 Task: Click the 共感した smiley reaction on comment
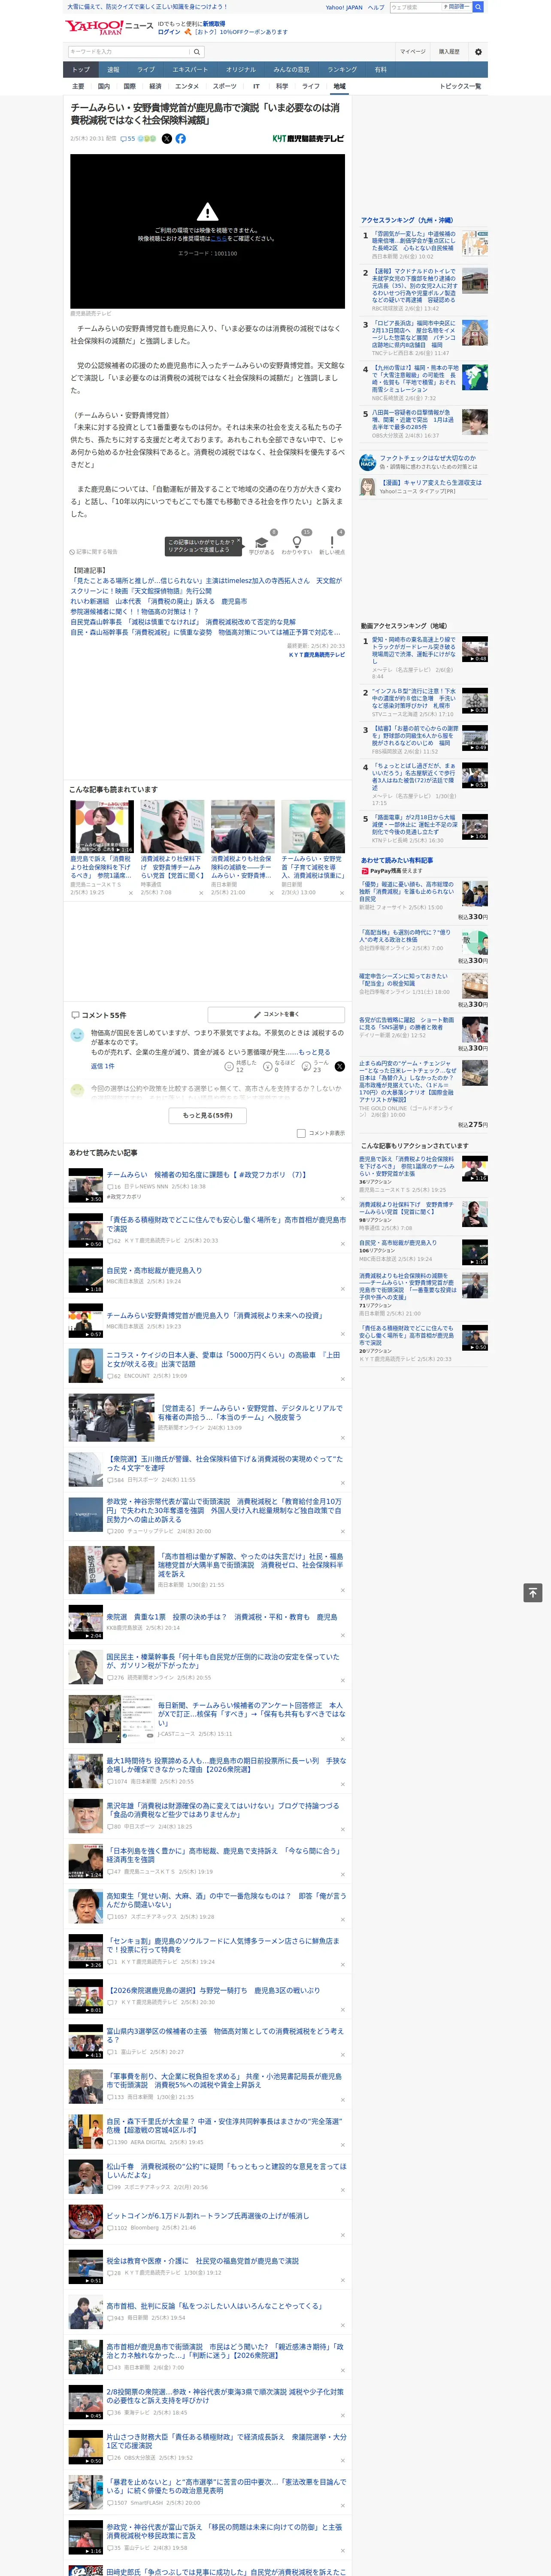pos(229,1066)
